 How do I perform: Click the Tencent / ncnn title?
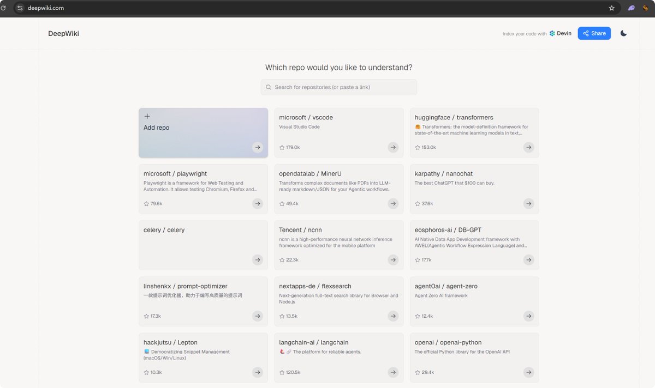tap(301, 230)
